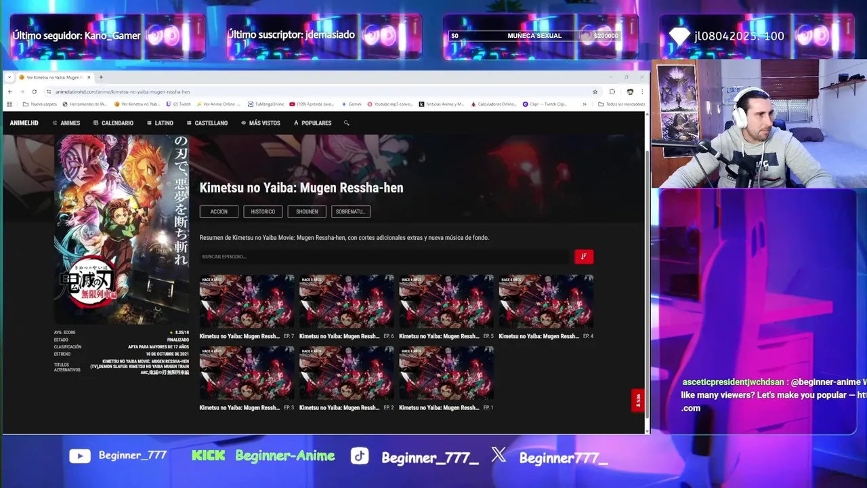This screenshot has width=867, height=488.
Task: Click the TikTok icon in stream overlay
Action: click(x=360, y=456)
